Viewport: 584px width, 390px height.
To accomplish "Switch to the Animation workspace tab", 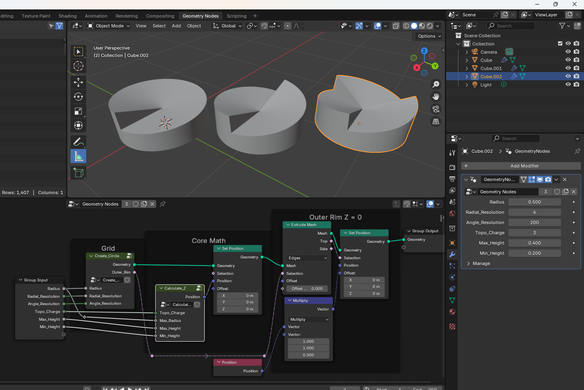I will tap(96, 16).
